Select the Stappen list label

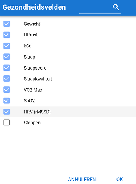tap(32, 123)
